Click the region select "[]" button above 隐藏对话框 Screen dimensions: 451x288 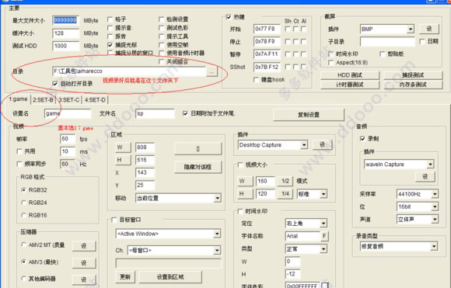pyautogui.click(x=198, y=149)
